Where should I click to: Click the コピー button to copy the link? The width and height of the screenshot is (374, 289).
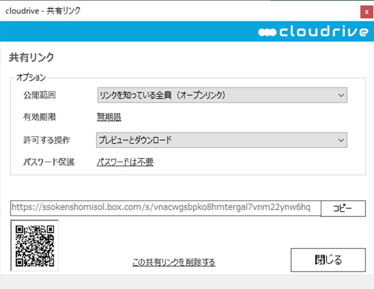(343, 208)
